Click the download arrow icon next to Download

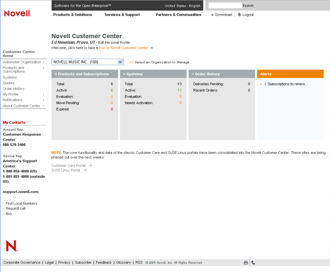[212, 15]
